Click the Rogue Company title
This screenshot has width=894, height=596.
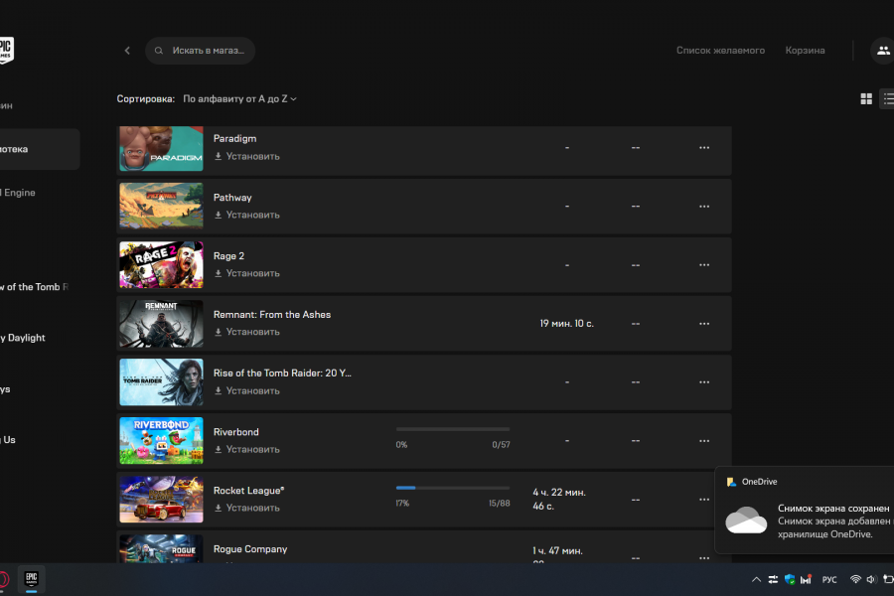tap(250, 549)
